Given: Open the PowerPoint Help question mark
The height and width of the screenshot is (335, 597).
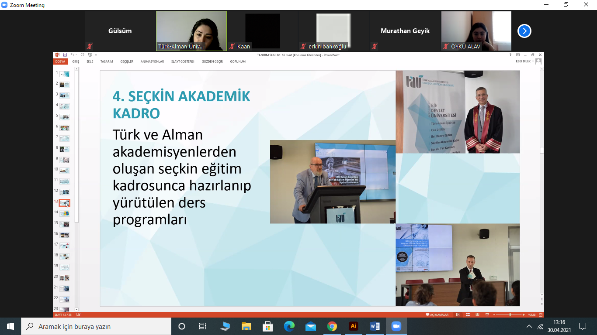Looking at the screenshot, I should 510,55.
